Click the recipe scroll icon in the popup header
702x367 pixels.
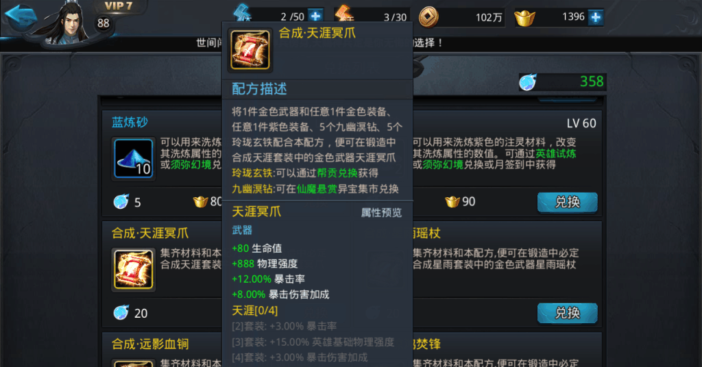click(250, 49)
